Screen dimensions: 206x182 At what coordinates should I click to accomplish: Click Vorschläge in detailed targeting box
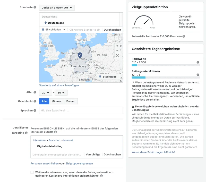point(93,154)
